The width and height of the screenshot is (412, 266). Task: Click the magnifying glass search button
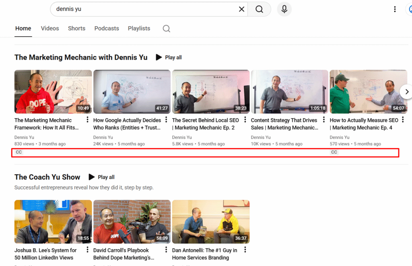coord(259,9)
